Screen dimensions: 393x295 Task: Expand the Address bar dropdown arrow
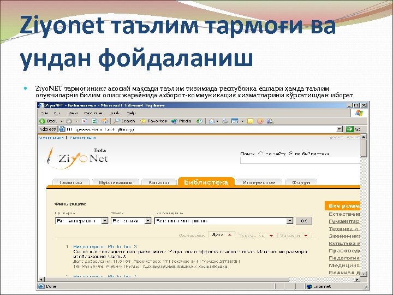click(x=339, y=129)
